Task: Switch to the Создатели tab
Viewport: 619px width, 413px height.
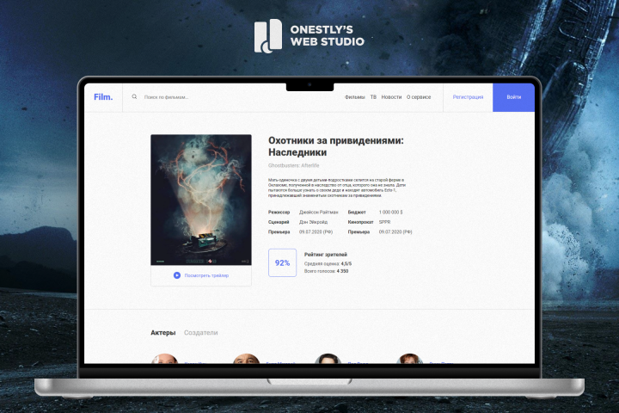Action: [x=200, y=333]
